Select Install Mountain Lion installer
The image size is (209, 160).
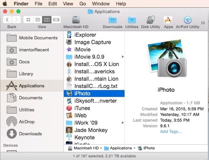(x=94, y=79)
